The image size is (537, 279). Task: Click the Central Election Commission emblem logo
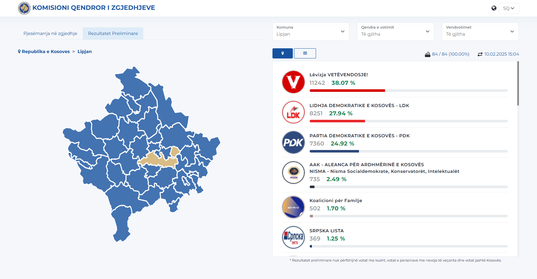[24, 8]
